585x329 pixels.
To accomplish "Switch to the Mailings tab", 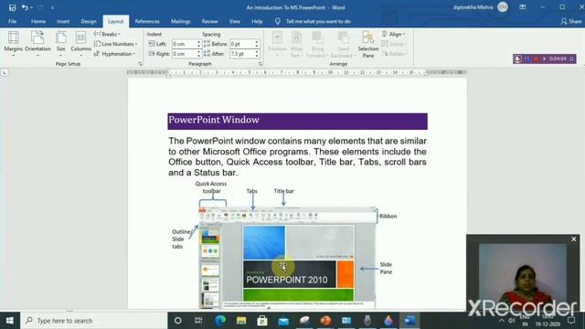I will point(181,21).
